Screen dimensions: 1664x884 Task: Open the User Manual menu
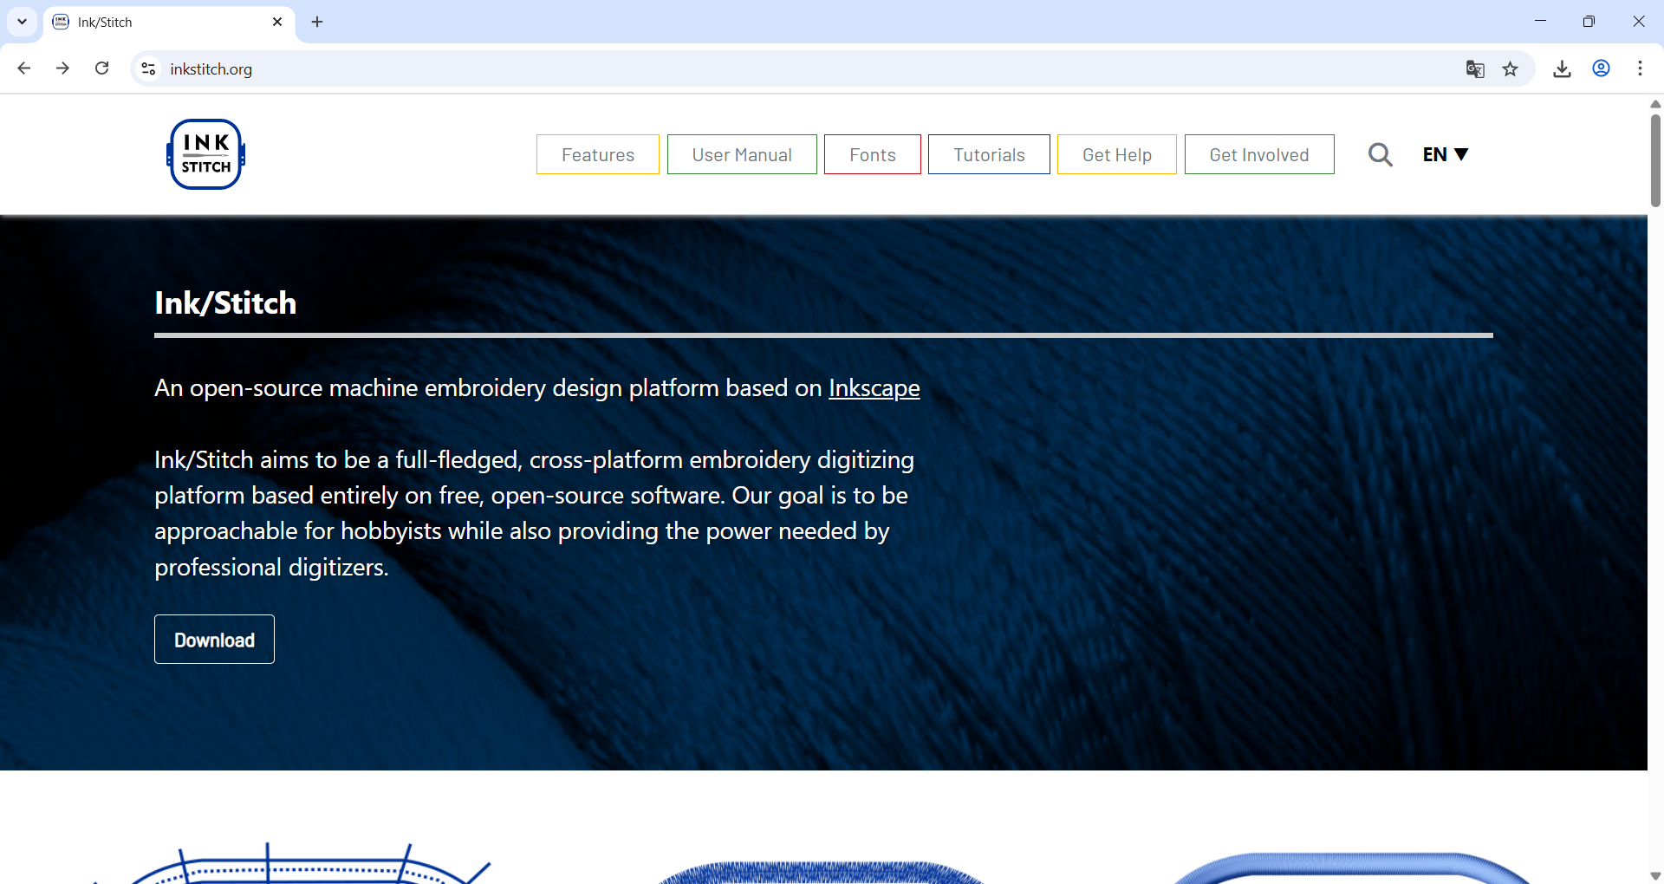742,154
